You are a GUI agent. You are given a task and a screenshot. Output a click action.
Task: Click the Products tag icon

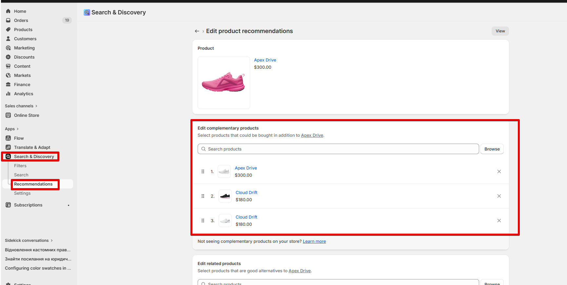pos(8,29)
